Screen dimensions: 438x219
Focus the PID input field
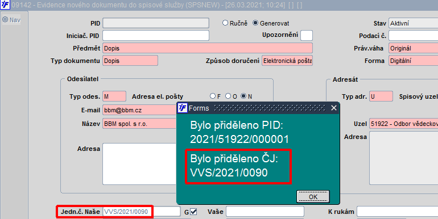pyautogui.click(x=156, y=23)
